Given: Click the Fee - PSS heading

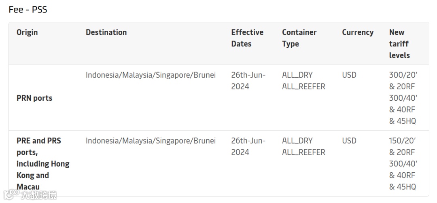Looking at the screenshot, I should coord(28,9).
